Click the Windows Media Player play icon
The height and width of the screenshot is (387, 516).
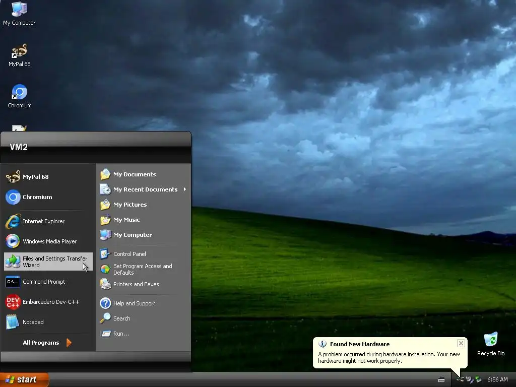point(13,241)
